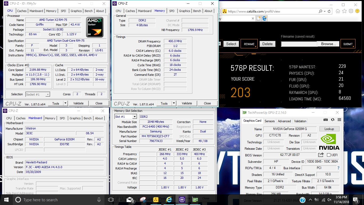Viewport: 364px width, 205px height.
Task: Click the Type here to search box
Action: click(x=58, y=200)
